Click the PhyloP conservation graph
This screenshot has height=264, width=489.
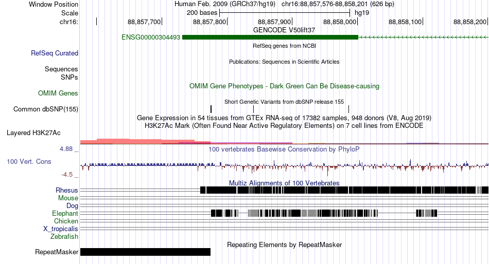pos(284,166)
